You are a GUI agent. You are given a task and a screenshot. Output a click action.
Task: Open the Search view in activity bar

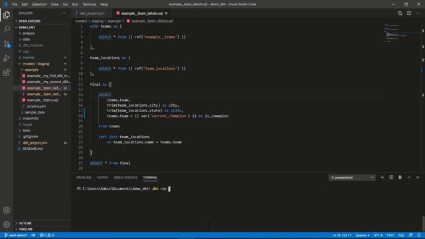(x=7, y=29)
